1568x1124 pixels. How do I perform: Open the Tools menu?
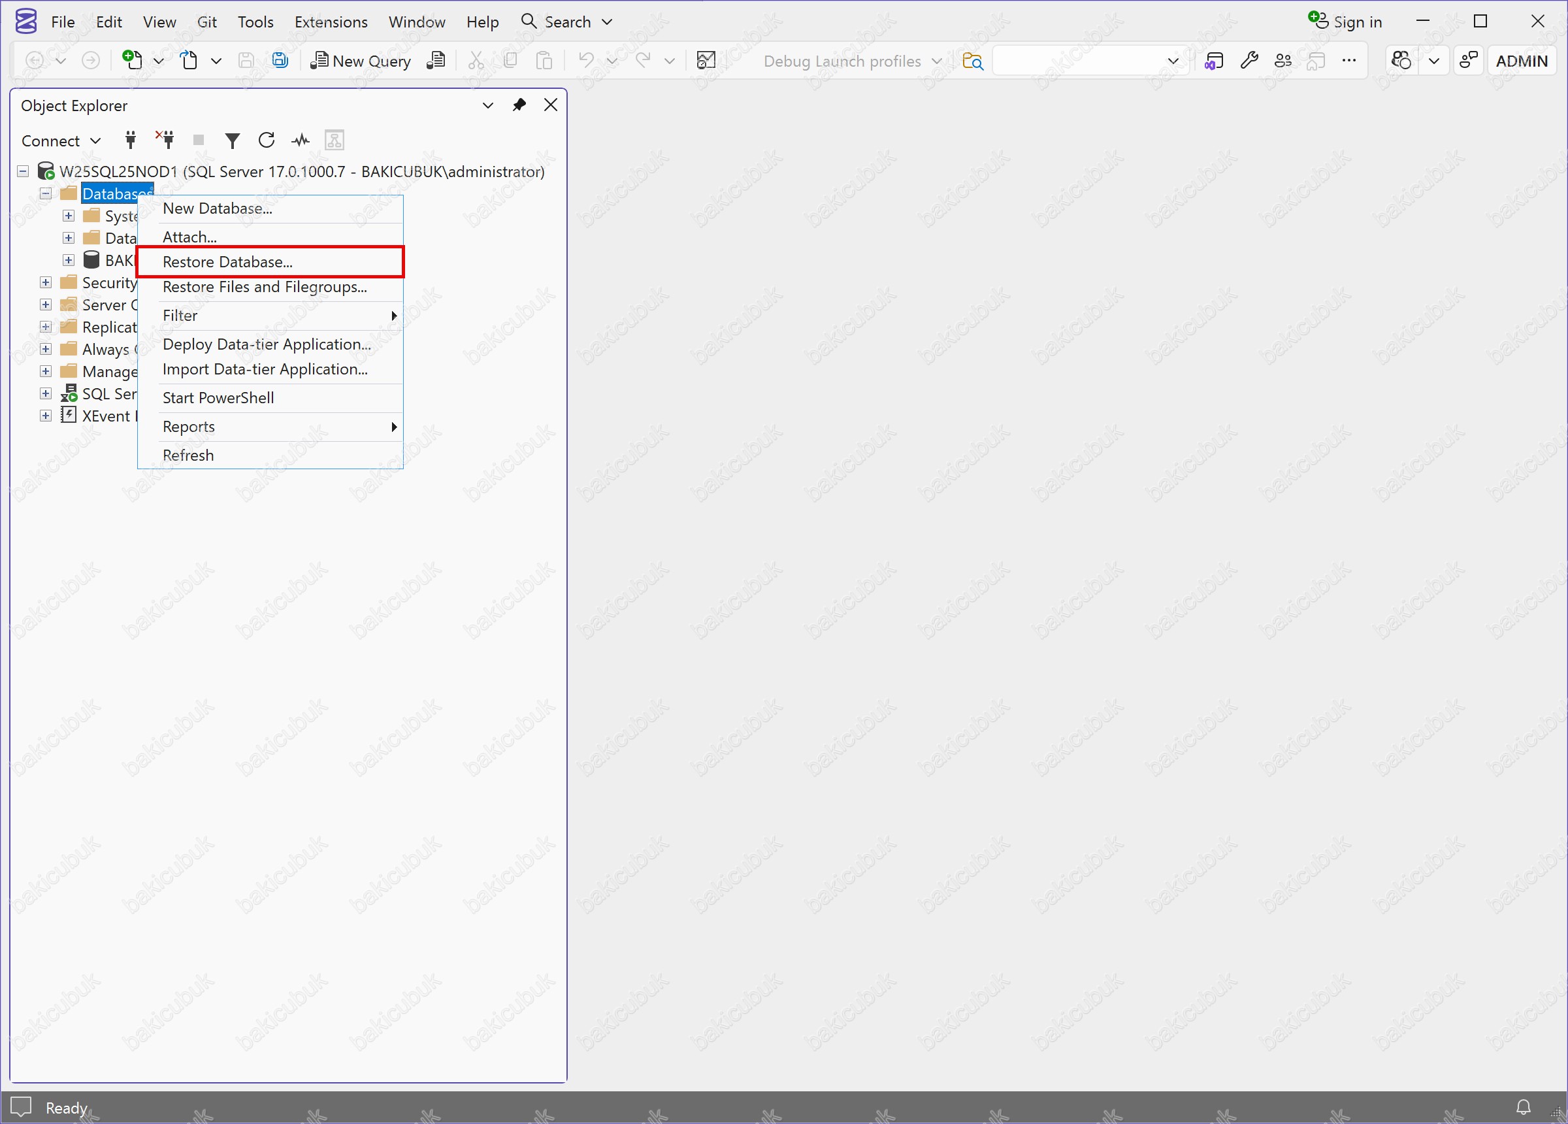pos(255,22)
